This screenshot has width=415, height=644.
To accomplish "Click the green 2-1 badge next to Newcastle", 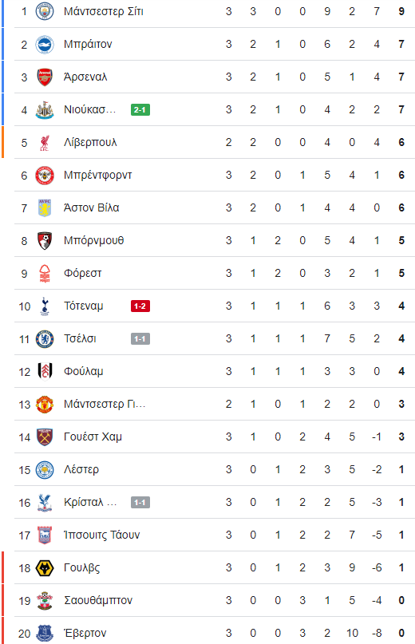I will (x=140, y=109).
